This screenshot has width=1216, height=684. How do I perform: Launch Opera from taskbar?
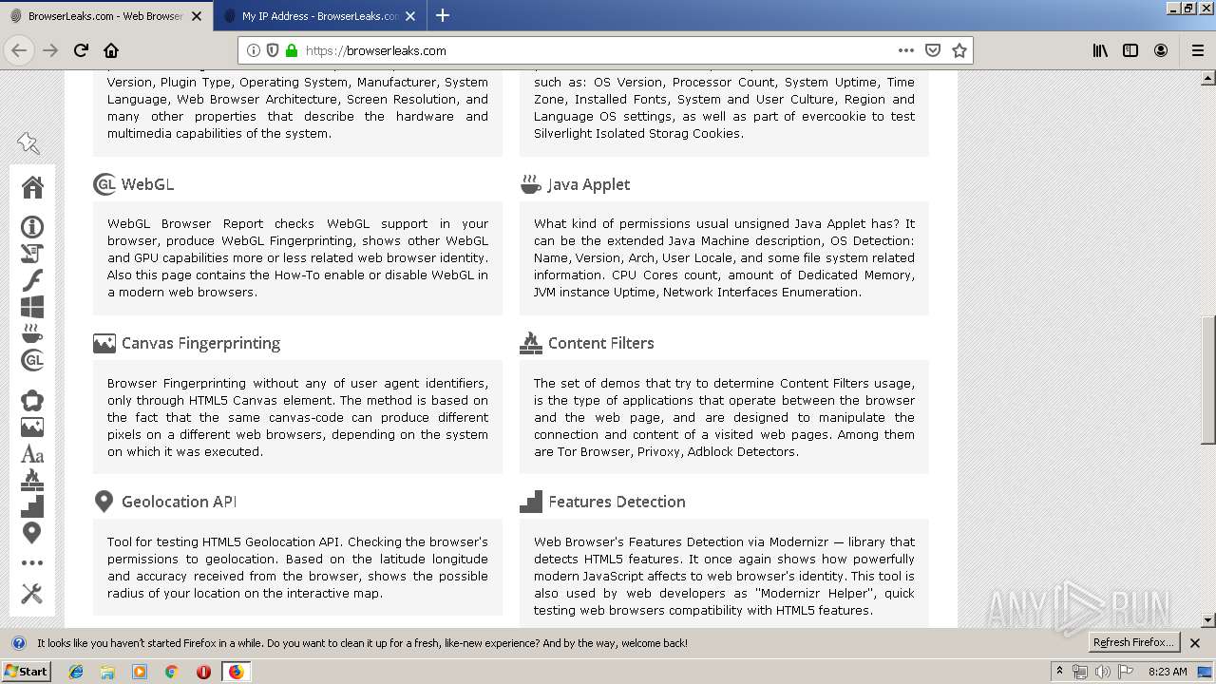click(203, 672)
